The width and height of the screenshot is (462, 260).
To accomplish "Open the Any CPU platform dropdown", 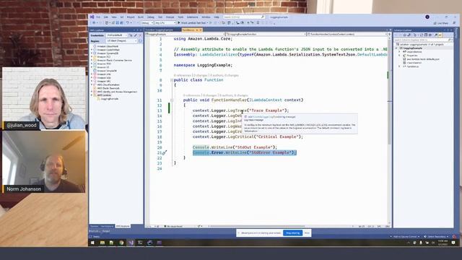I will click(165, 22).
